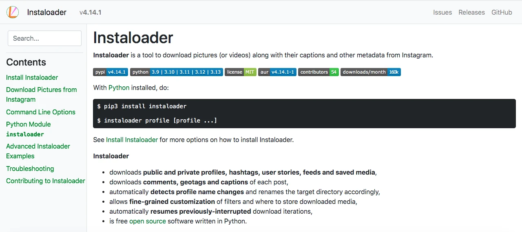
Task: Click the contributors 54 badge
Action: pos(319,72)
